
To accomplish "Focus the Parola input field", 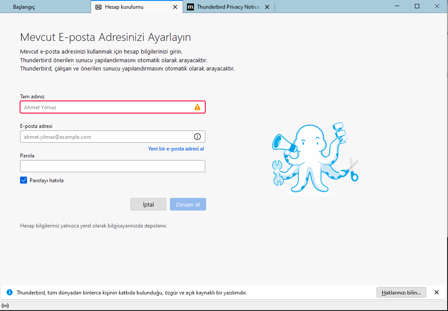I will pyautogui.click(x=112, y=166).
